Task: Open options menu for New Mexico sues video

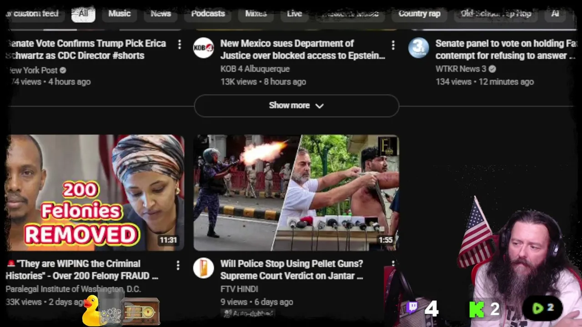Action: click(x=393, y=45)
